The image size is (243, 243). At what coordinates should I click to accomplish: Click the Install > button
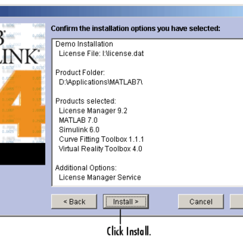[126, 202]
